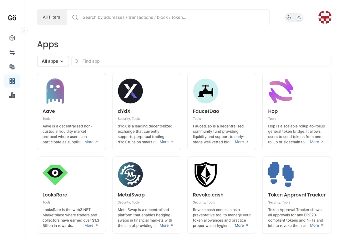Open the charts bar icon in sidebar
Screen dimensions: 344x238
click(x=12, y=96)
